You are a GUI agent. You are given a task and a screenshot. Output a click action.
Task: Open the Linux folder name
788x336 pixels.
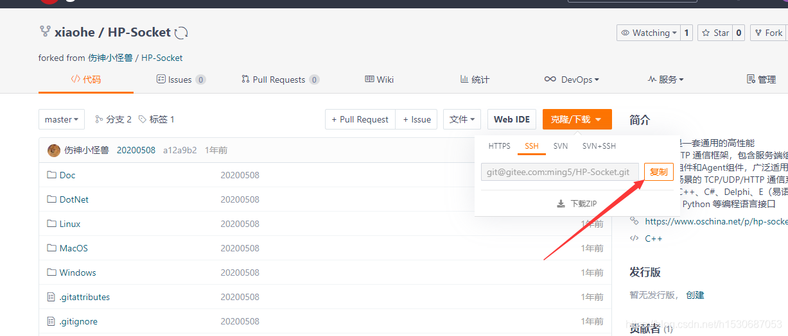pos(70,224)
